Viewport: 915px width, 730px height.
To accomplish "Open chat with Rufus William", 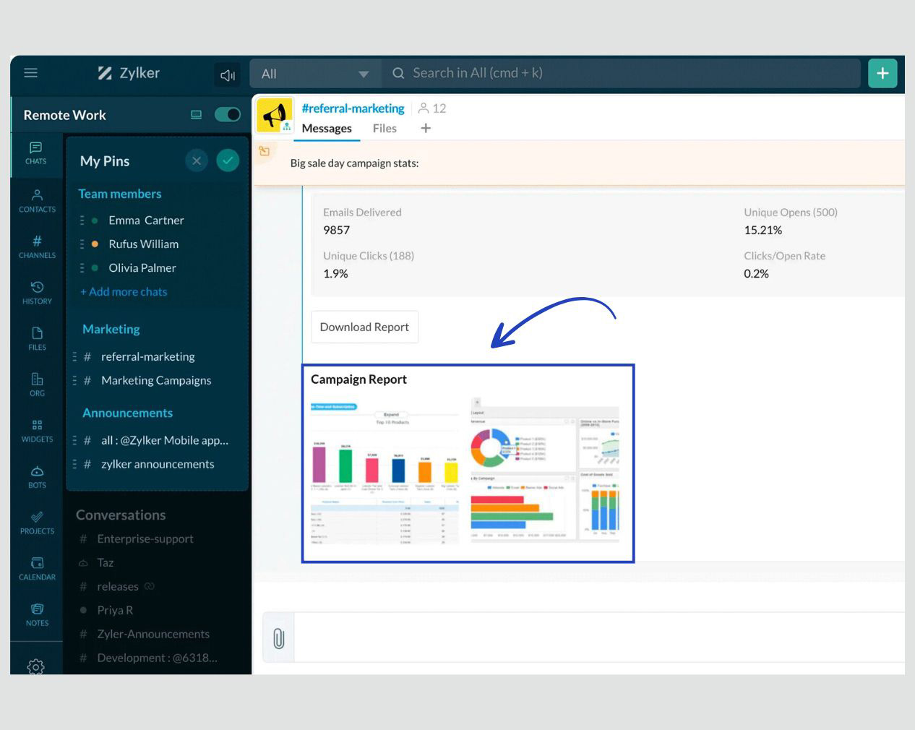I will (x=143, y=244).
